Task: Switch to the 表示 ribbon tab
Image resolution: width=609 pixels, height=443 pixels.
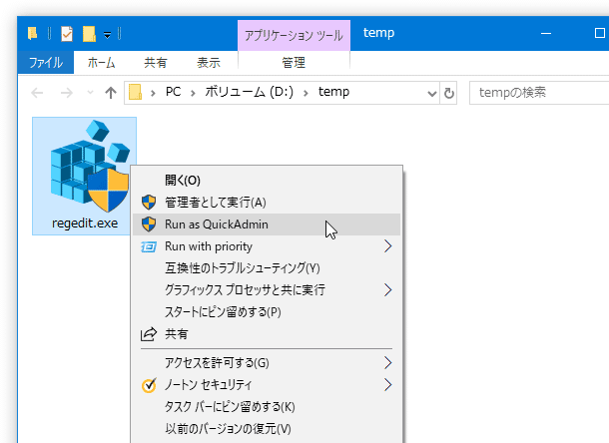Action: pos(209,63)
